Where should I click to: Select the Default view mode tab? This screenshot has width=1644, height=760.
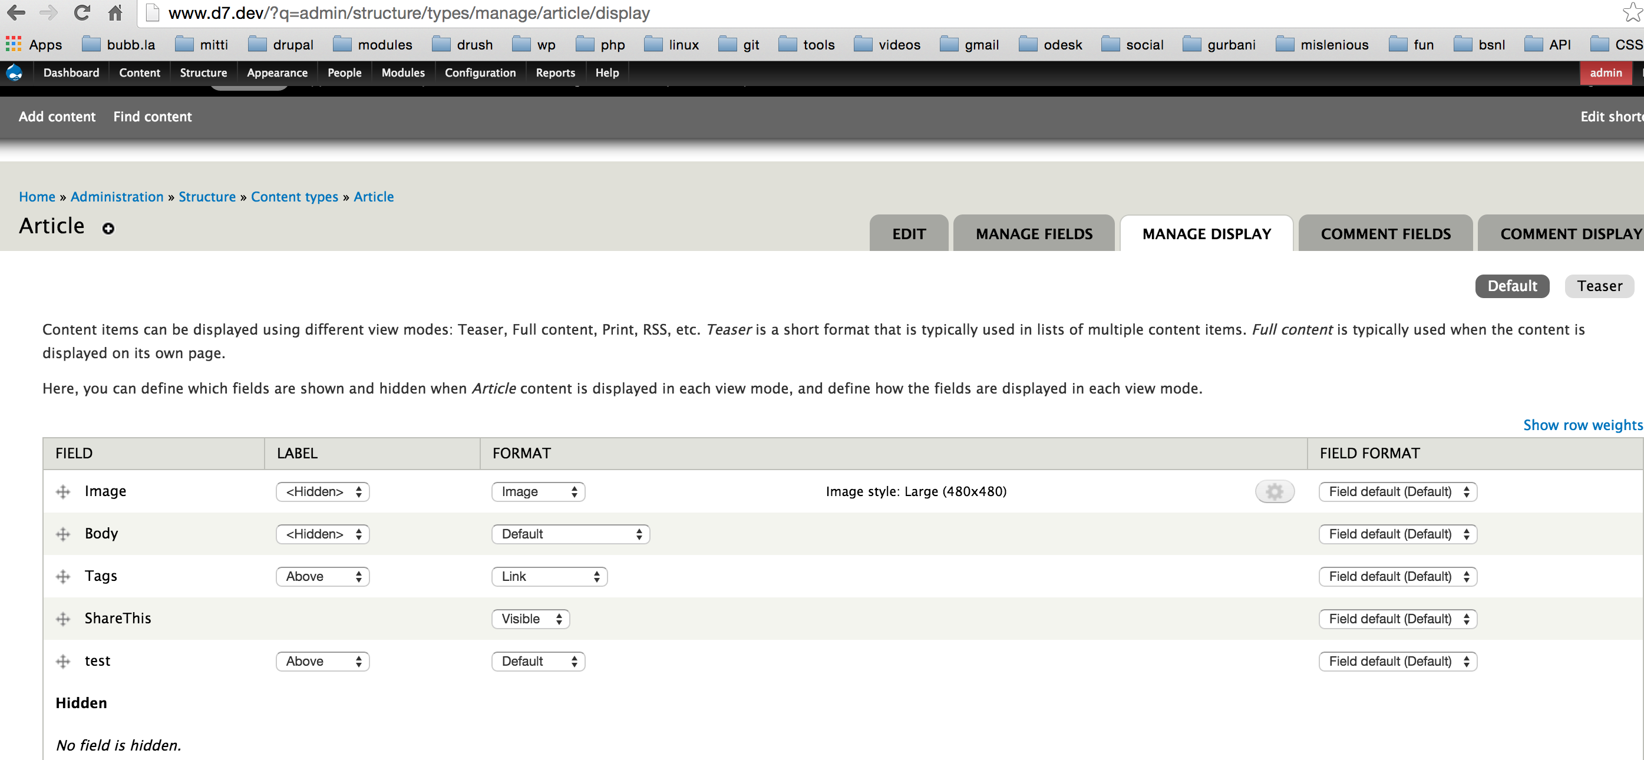(x=1512, y=285)
